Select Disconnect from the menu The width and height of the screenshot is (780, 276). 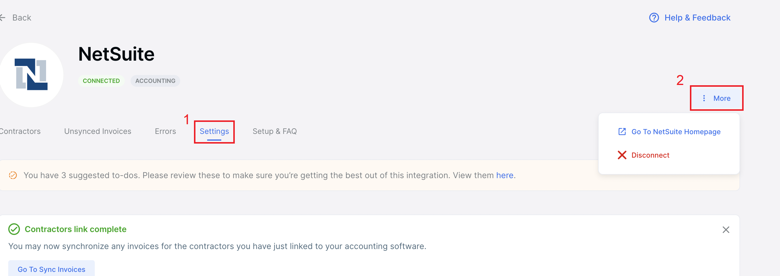coord(650,155)
